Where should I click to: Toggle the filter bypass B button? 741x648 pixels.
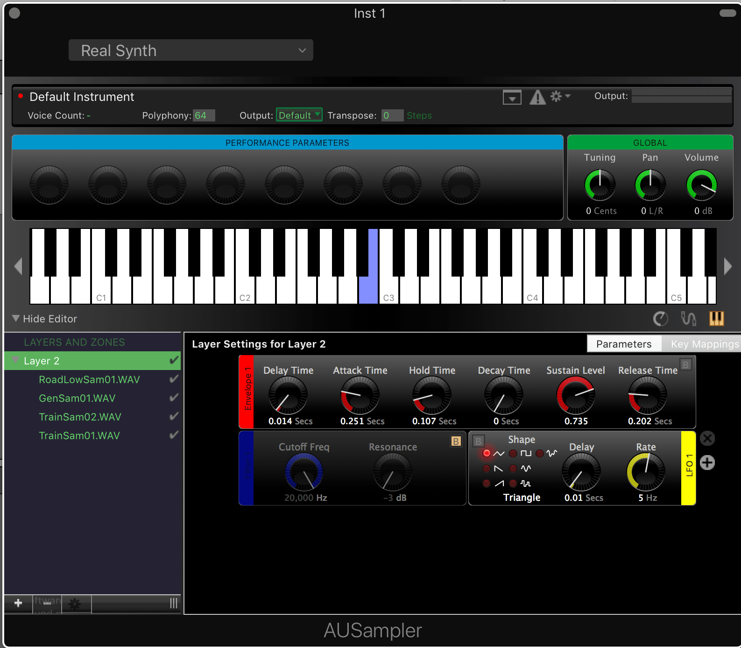coord(456,441)
